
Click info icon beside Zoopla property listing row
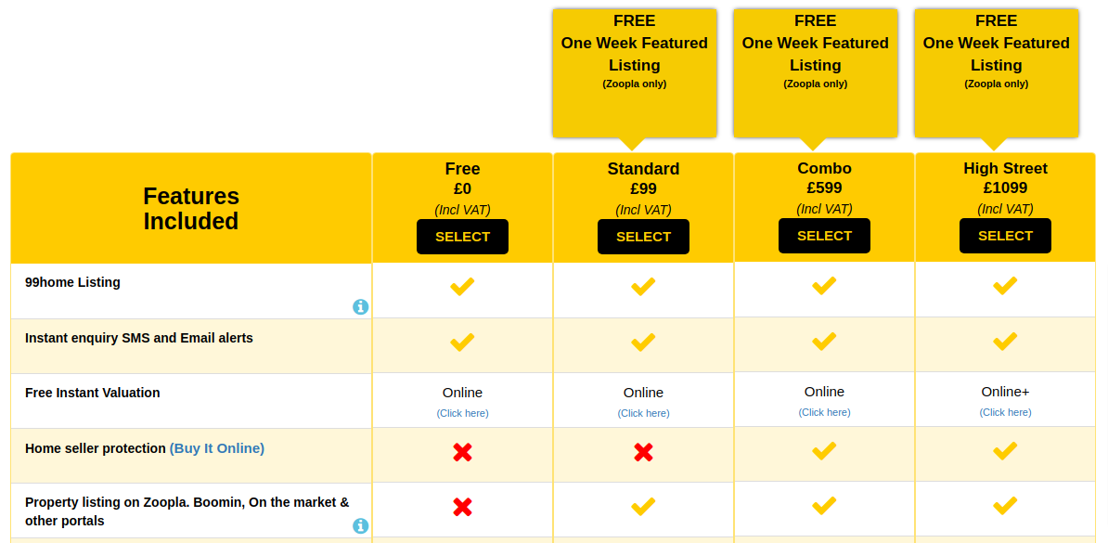pyautogui.click(x=360, y=526)
